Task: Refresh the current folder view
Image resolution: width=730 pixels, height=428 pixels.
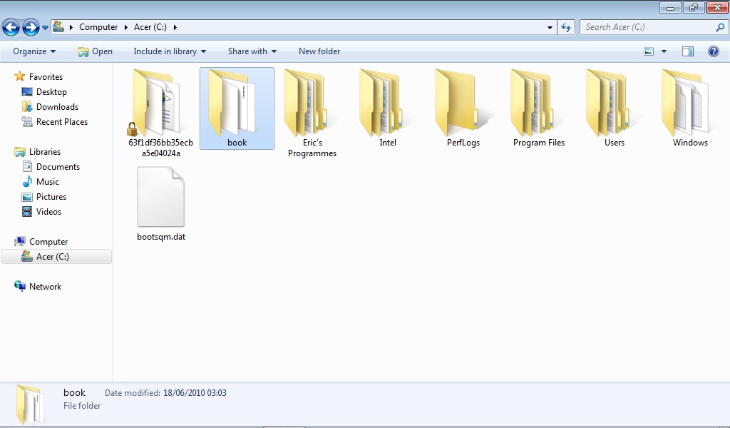Action: click(566, 27)
